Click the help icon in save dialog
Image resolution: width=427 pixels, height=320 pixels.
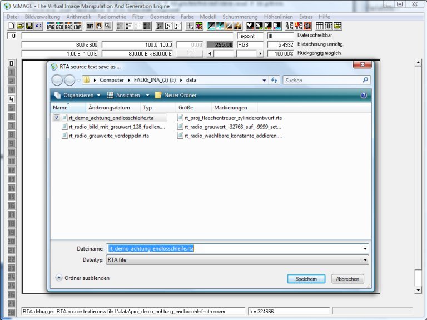tap(364, 95)
